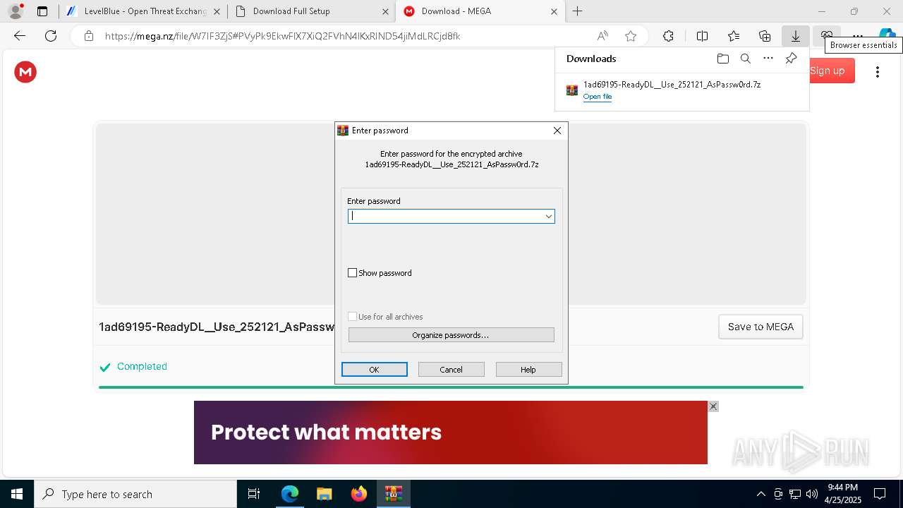Expand the password history dropdown arrow

tap(548, 217)
